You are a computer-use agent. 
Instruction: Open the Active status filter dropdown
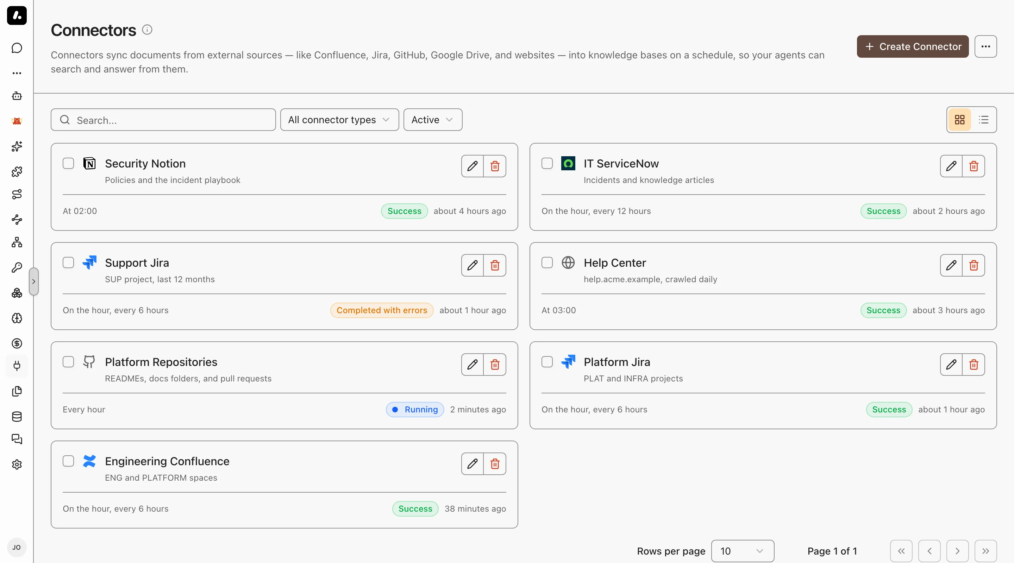click(433, 120)
